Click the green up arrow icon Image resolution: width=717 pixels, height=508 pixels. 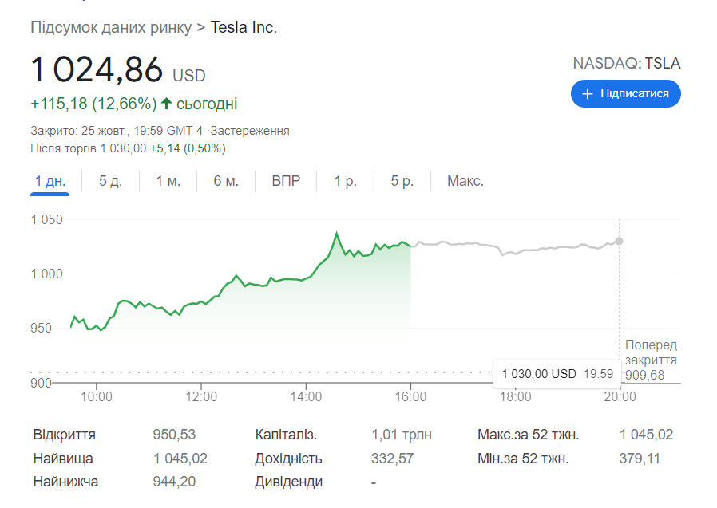click(x=166, y=104)
